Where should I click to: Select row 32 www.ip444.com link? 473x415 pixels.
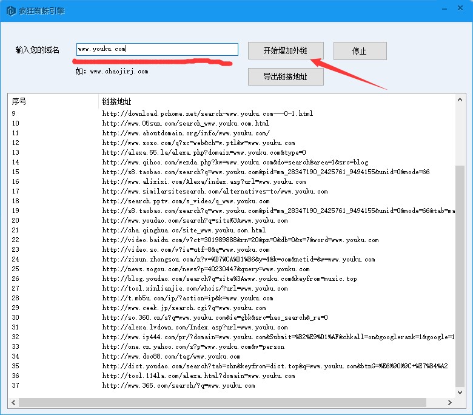278,337
